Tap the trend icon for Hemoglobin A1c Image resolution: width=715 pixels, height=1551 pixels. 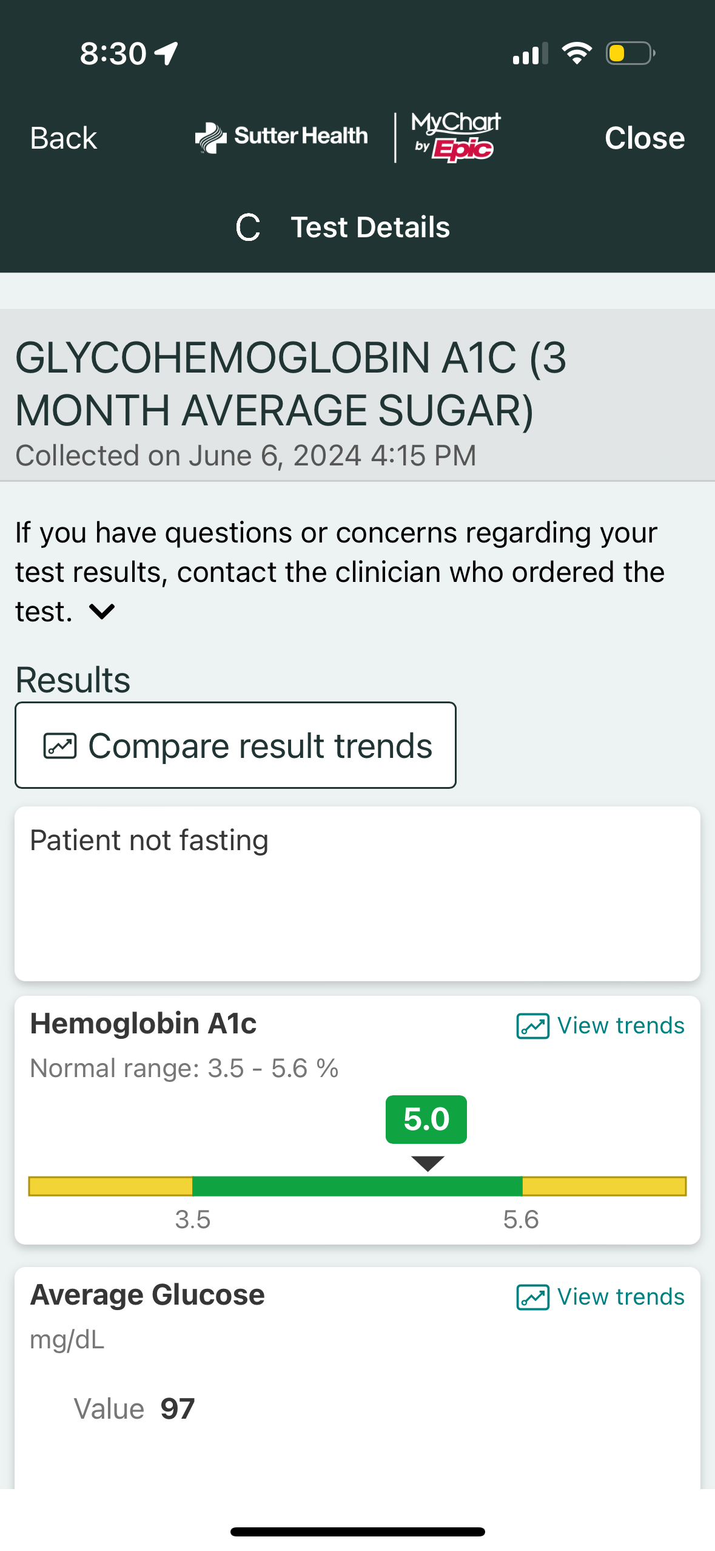click(x=532, y=1026)
